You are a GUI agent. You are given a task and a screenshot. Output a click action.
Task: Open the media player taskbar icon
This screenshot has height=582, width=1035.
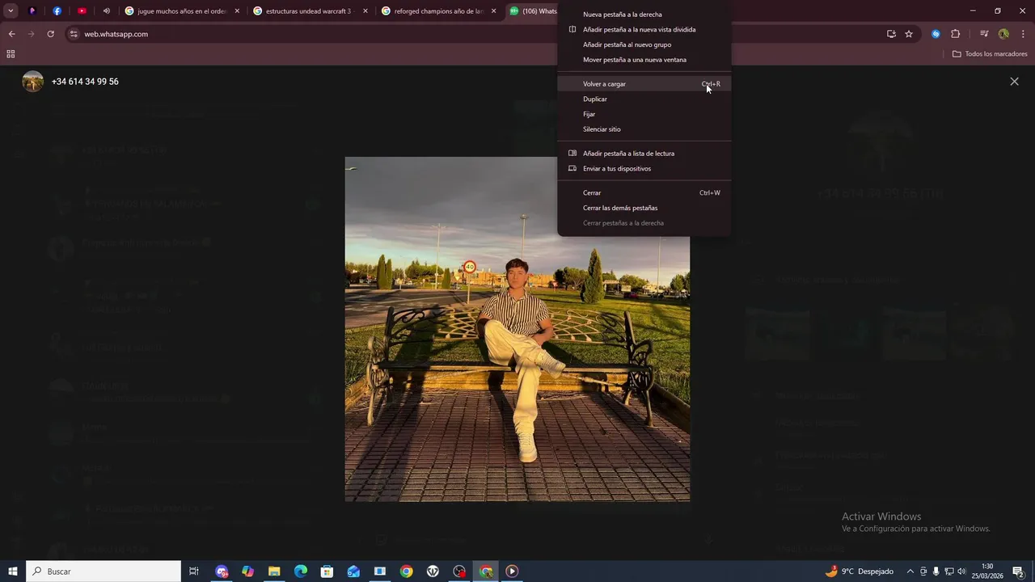512,571
